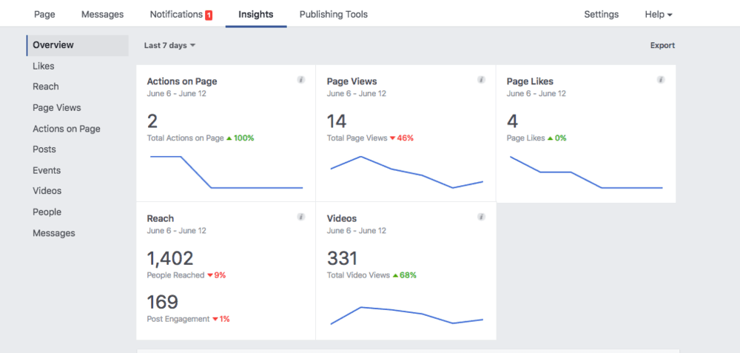The image size is (740, 353).
Task: Click the Export link
Action: click(x=662, y=46)
